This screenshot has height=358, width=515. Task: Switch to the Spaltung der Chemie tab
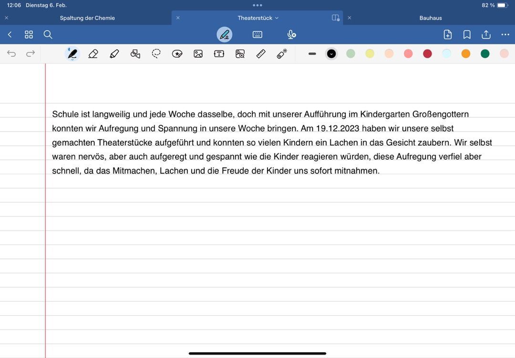click(x=87, y=18)
